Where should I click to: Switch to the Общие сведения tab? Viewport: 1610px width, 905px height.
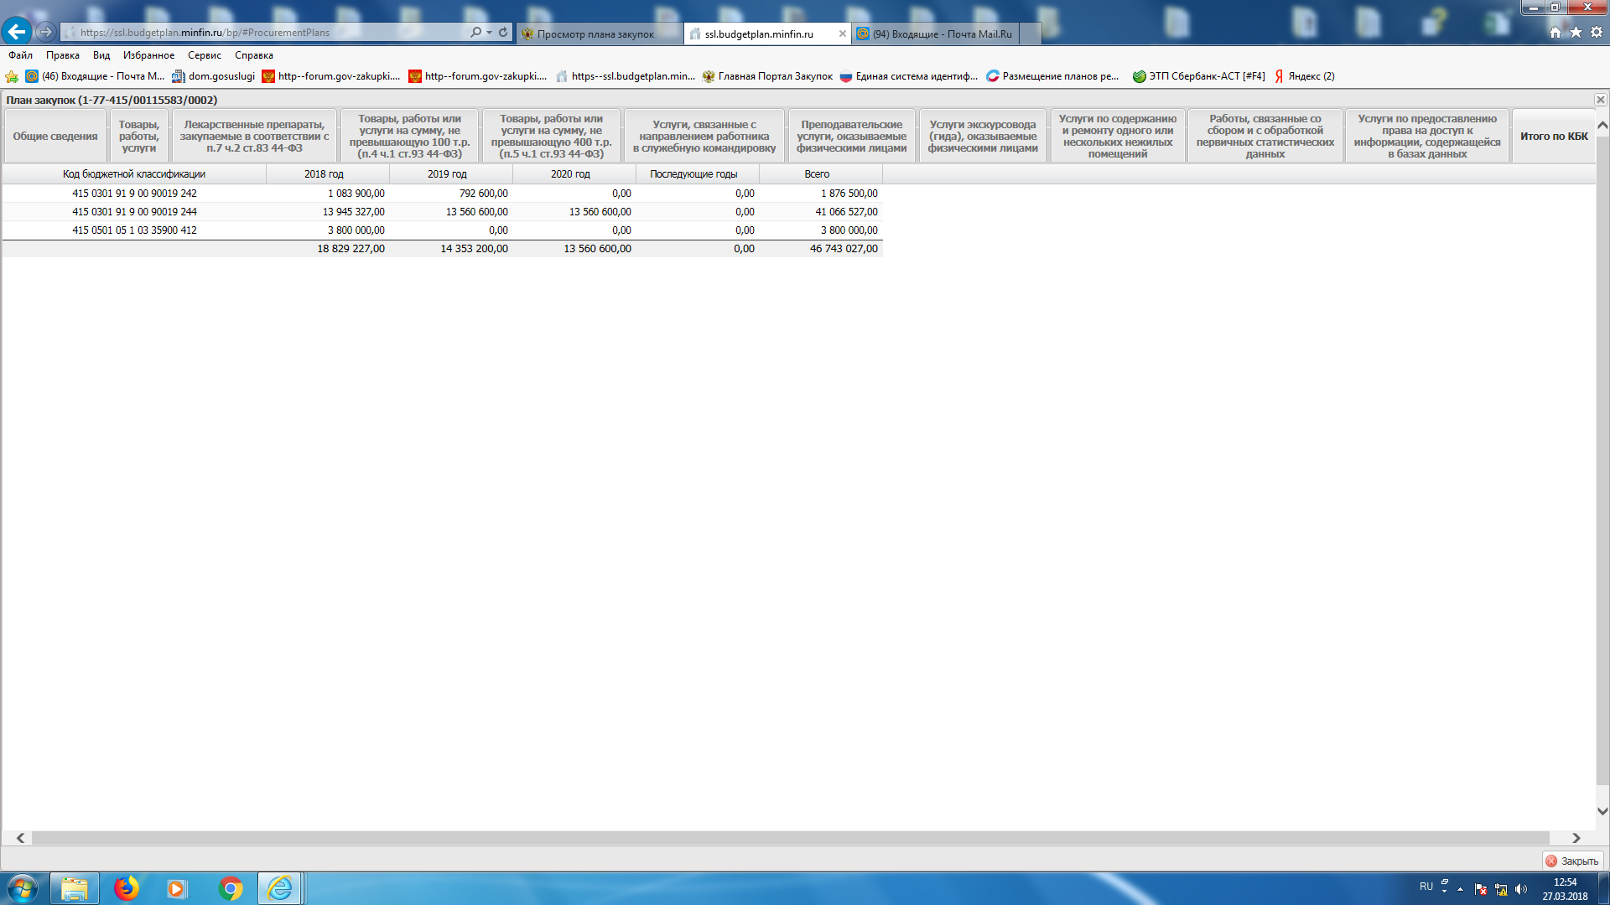[x=55, y=136]
